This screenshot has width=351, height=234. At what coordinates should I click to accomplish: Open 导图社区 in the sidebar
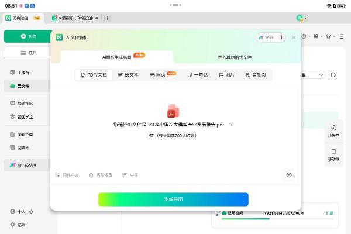point(21,103)
